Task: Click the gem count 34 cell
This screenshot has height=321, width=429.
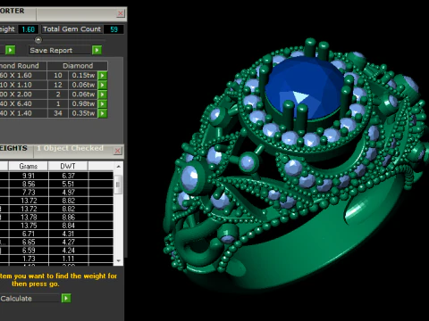Action: (58, 113)
